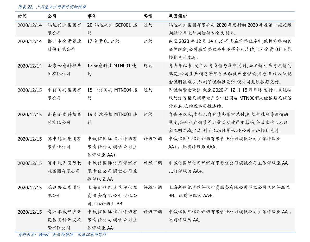The image size is (310, 242).
Task: Select the 违约 type in the 鸿达兴业 SCP001 row
Action: [148, 25]
